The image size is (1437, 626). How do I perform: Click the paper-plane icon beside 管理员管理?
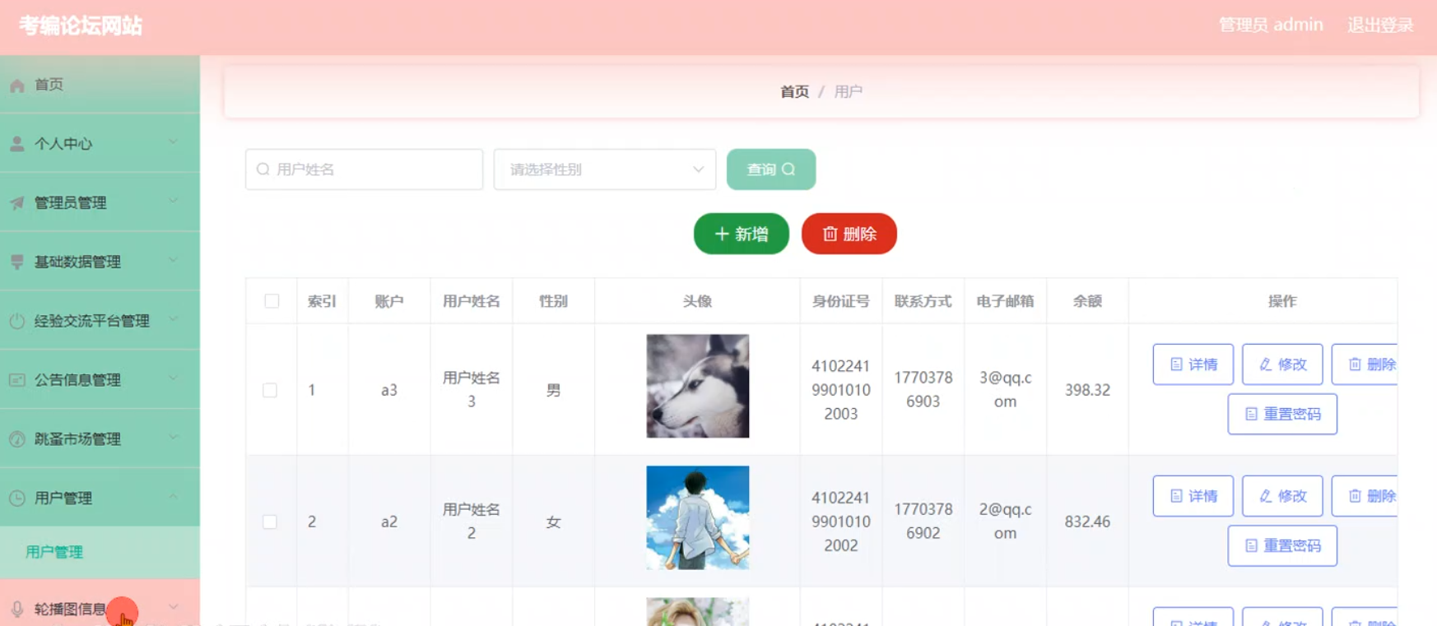pyautogui.click(x=16, y=203)
